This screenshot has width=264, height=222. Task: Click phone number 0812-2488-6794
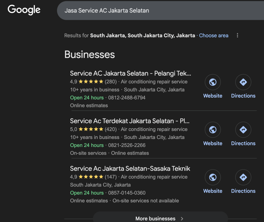[127, 98]
